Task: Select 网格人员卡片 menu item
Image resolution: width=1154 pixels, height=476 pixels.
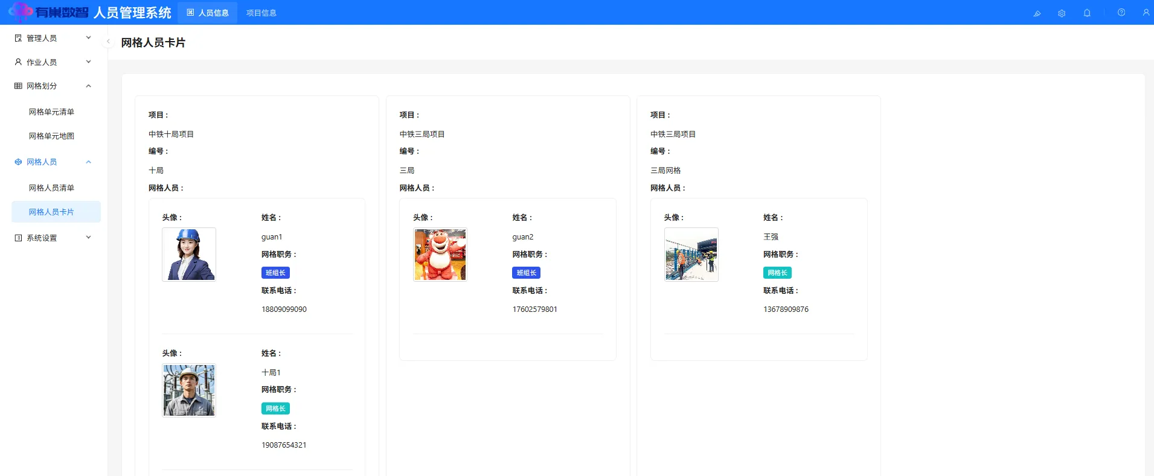Action: tap(56, 212)
